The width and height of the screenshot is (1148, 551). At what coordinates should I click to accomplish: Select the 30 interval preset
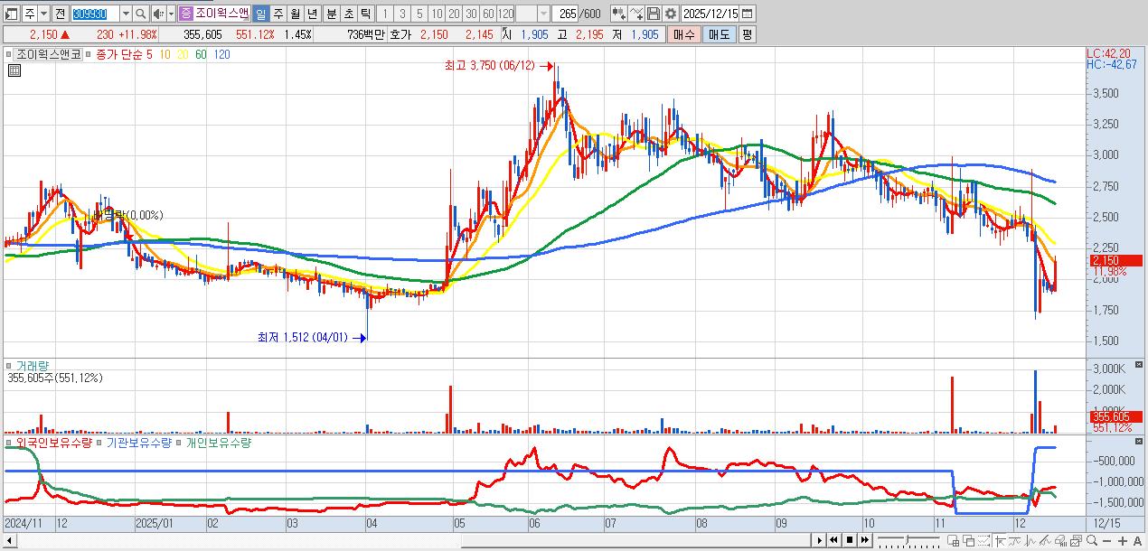[x=470, y=14]
